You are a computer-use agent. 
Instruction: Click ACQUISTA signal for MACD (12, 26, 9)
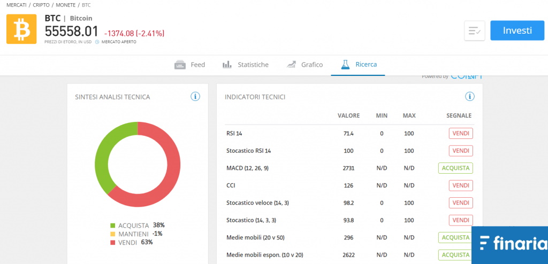click(x=455, y=168)
